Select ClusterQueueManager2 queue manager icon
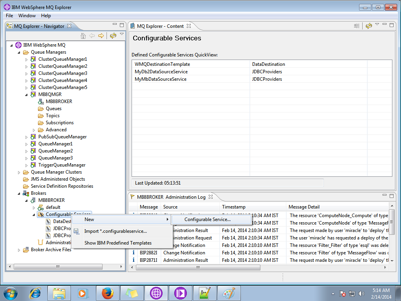The height and width of the screenshot is (301, 401). (x=33, y=66)
